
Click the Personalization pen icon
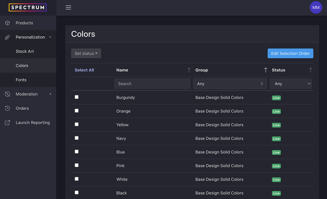coord(7,37)
